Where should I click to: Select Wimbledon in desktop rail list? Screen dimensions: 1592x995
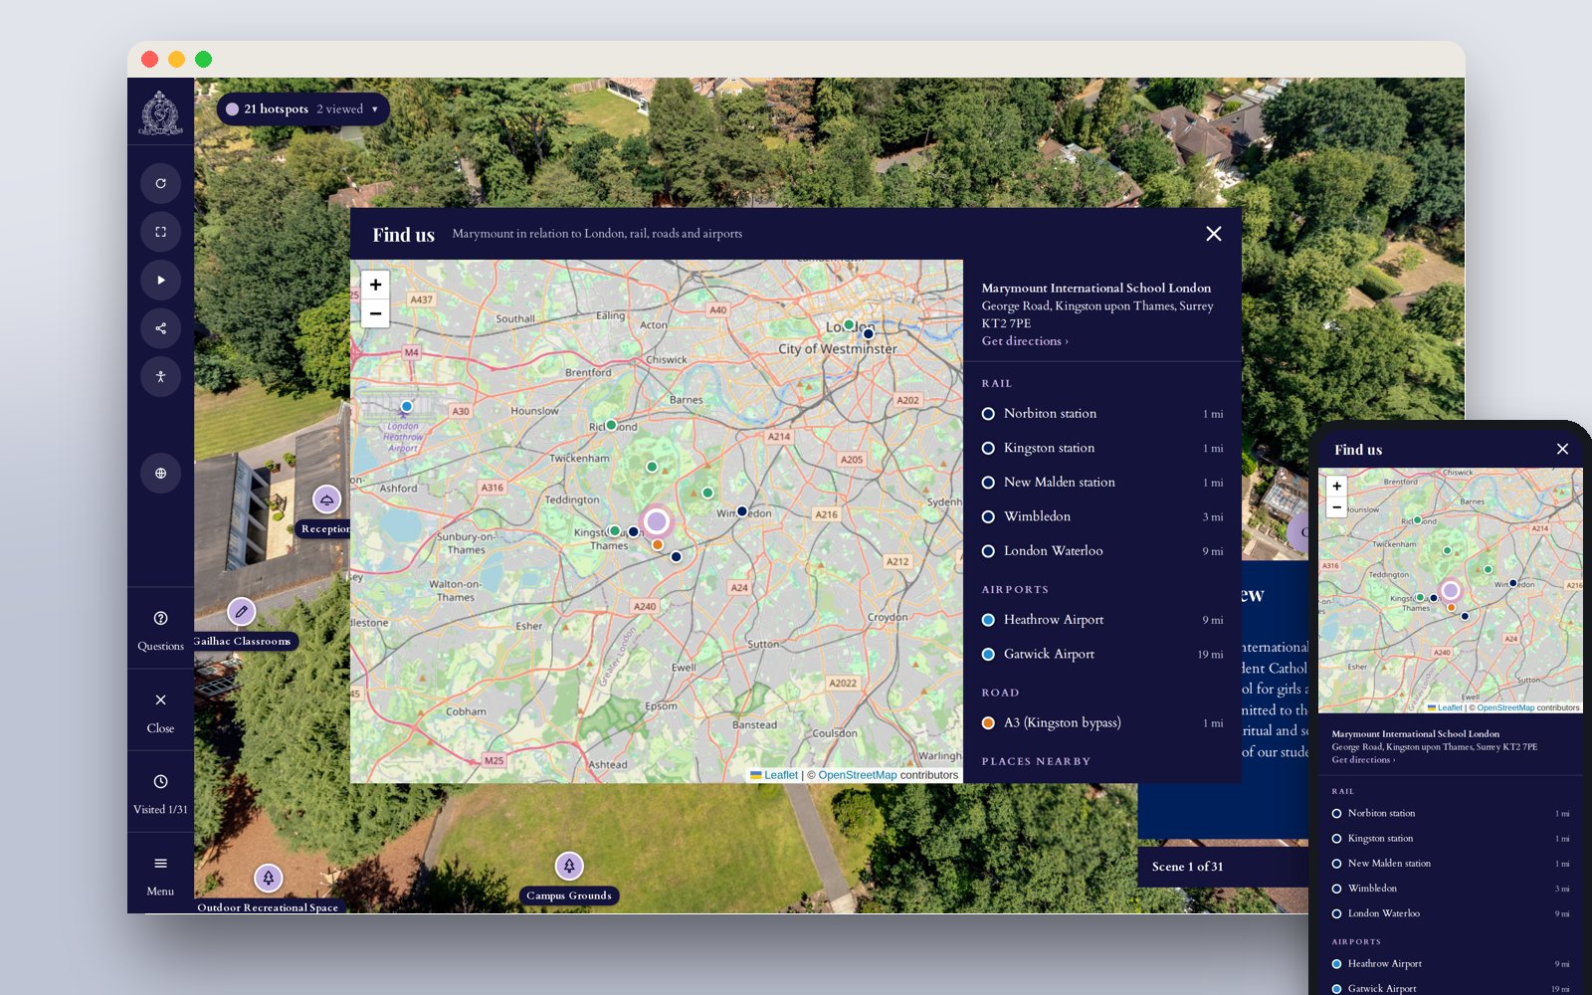pos(1102,516)
